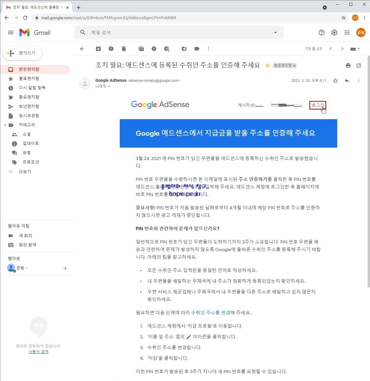
Task: Open toolbar more options three dots
Action: tap(208, 49)
